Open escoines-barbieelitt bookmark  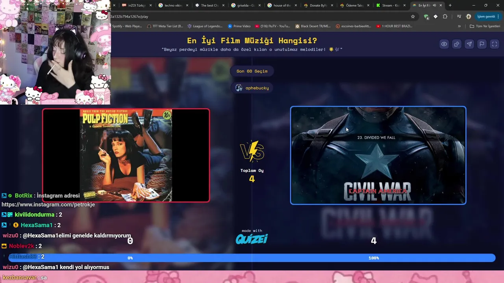(354, 26)
